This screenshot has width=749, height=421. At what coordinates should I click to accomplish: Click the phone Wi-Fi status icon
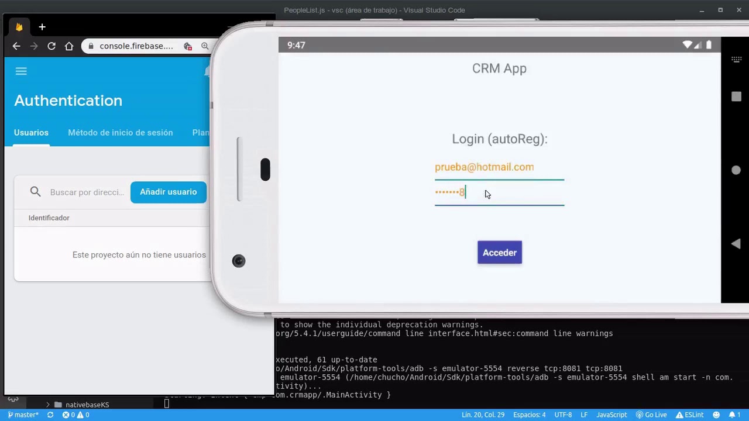pos(688,45)
